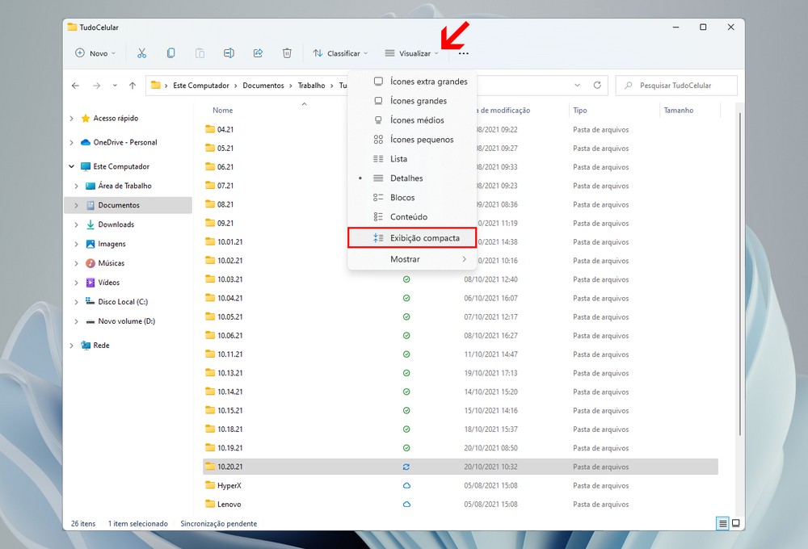Image resolution: width=808 pixels, height=549 pixels.
Task: Open the Mostrar submenu
Action: coord(412,259)
